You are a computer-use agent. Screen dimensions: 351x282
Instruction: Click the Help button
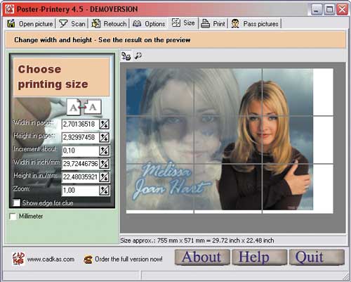pyautogui.click(x=260, y=257)
